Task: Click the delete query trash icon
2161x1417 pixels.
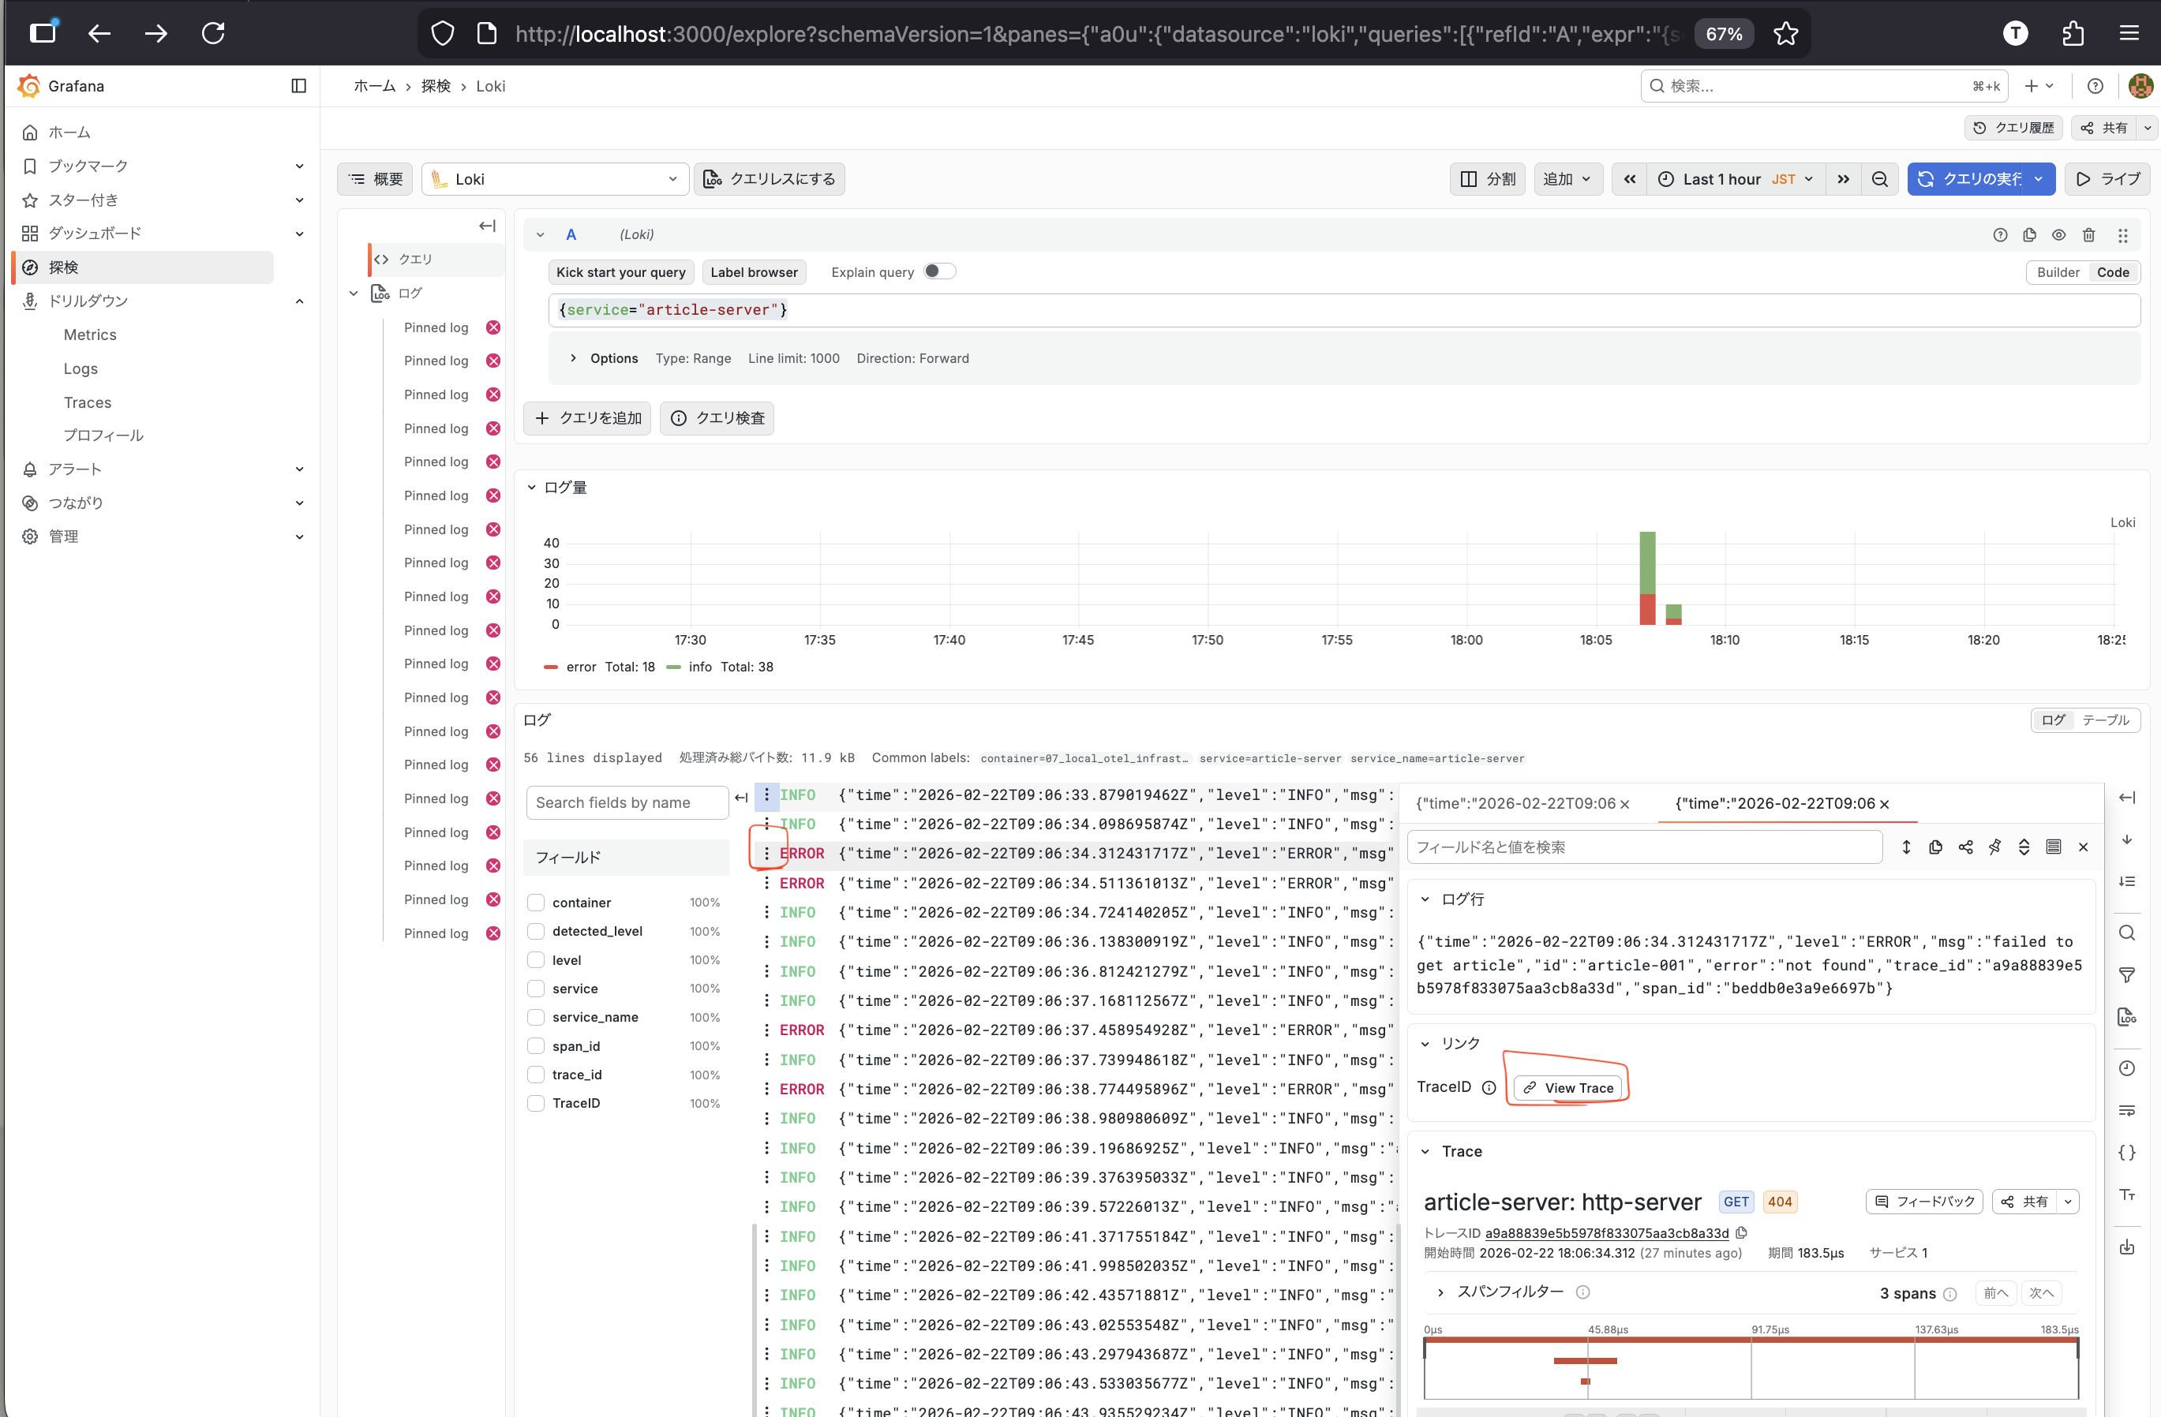Action: click(x=2088, y=235)
